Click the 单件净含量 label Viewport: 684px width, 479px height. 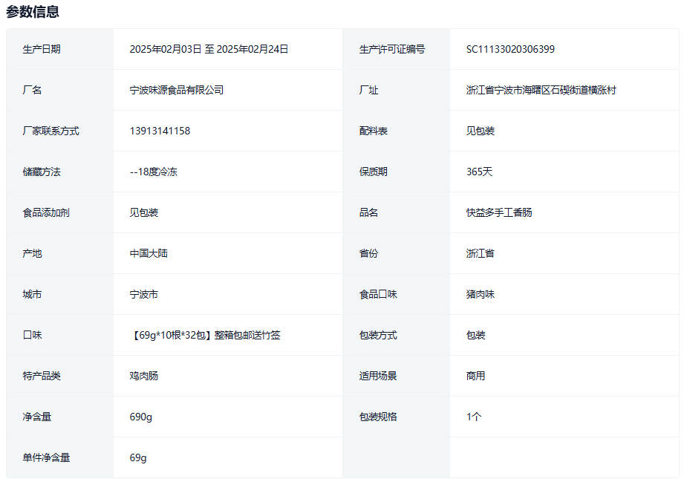coord(46,457)
